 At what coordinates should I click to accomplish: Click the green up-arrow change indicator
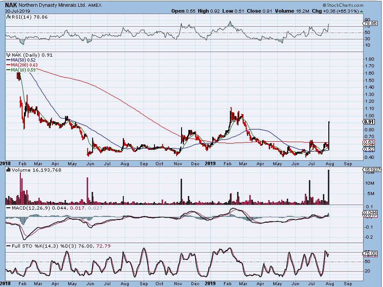point(361,11)
